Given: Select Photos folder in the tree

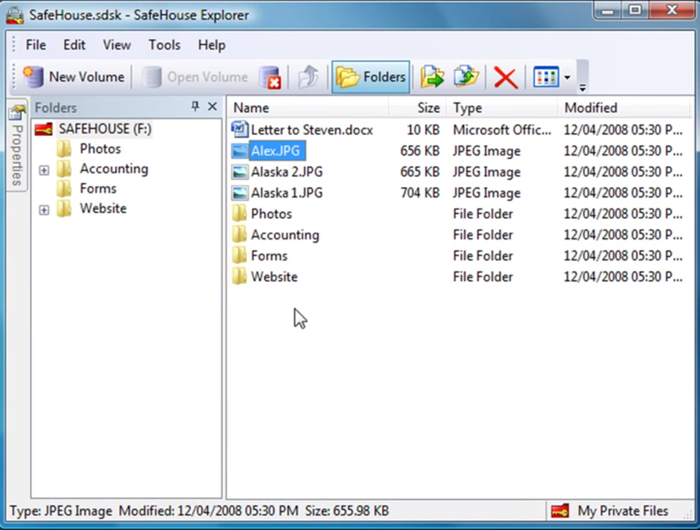Looking at the screenshot, I should [x=100, y=148].
